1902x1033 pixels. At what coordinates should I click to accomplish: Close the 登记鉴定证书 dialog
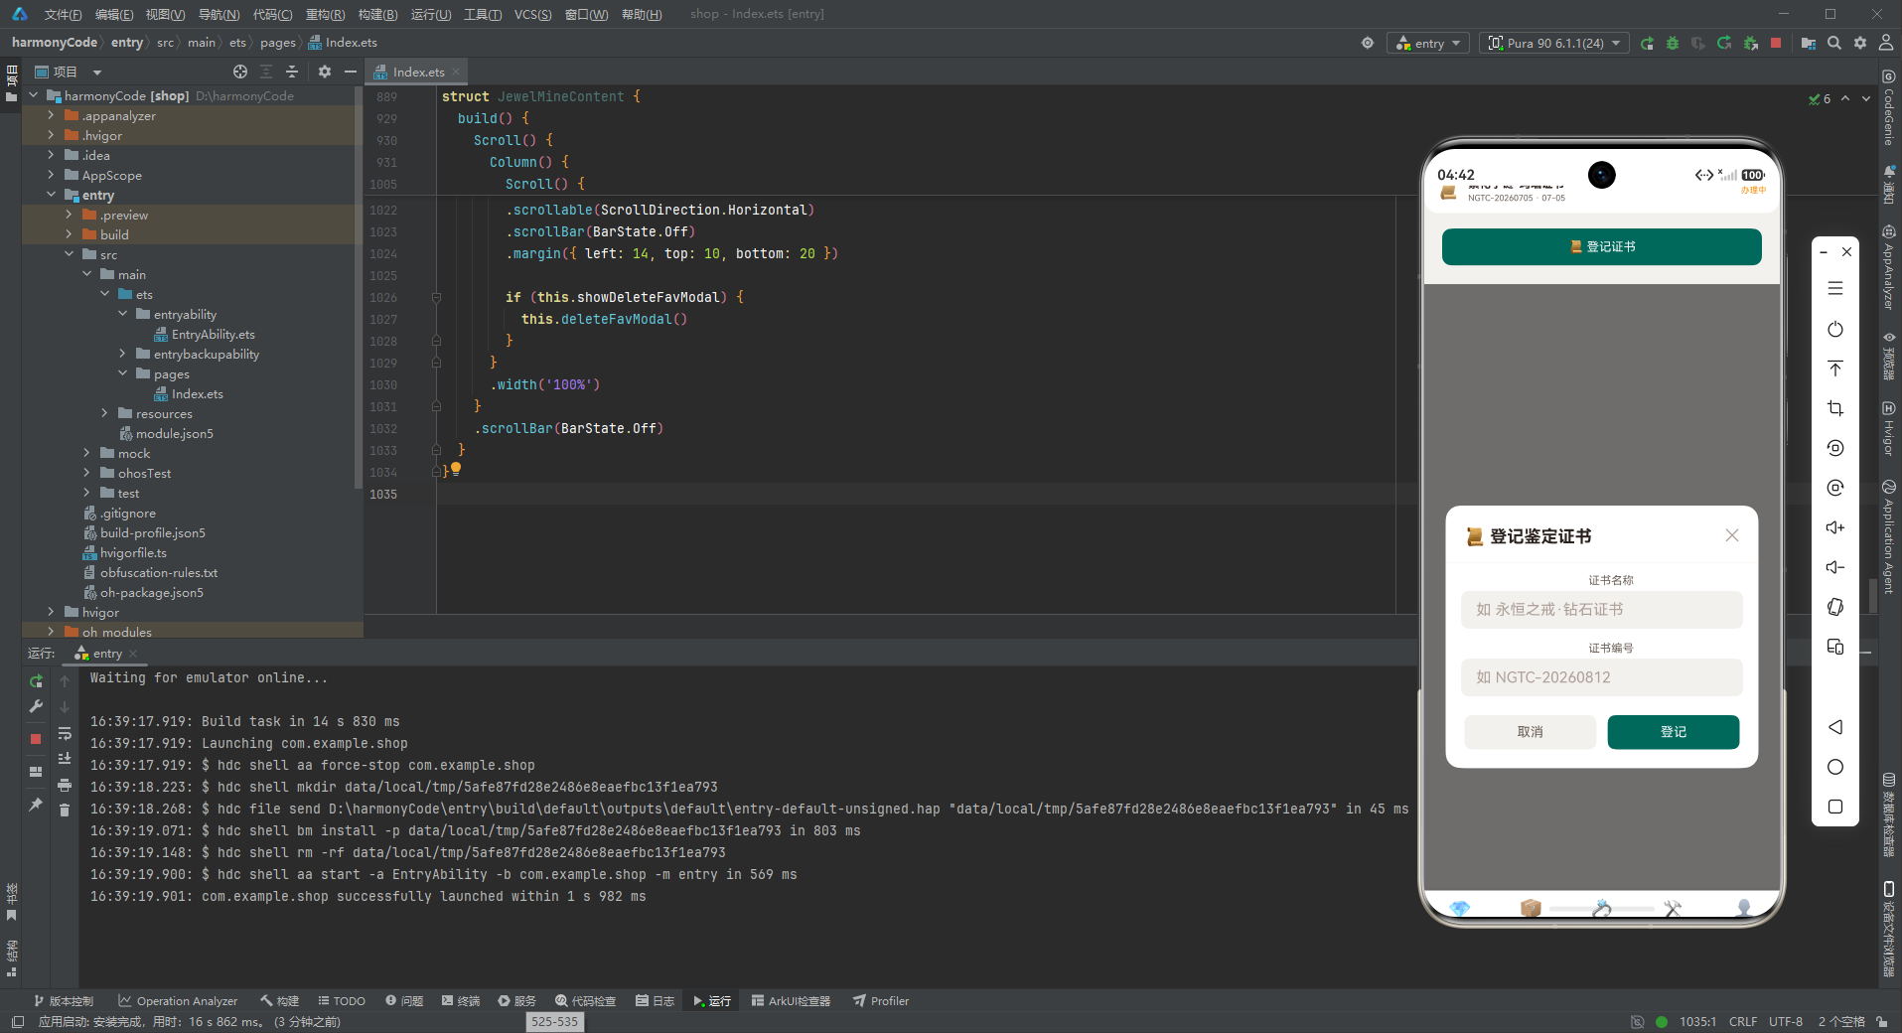[x=1732, y=535]
